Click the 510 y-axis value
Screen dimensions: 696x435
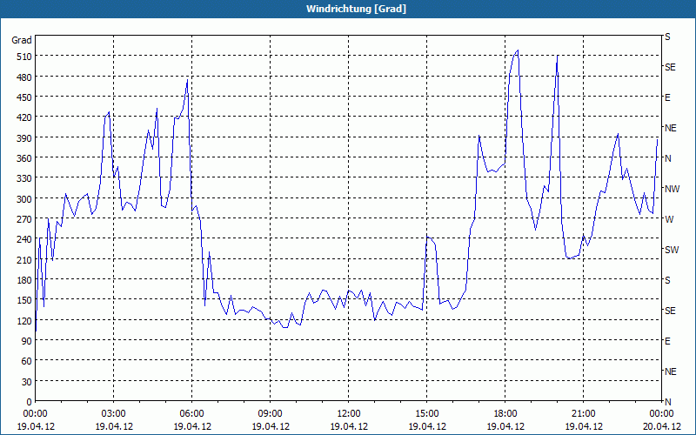[x=24, y=57]
